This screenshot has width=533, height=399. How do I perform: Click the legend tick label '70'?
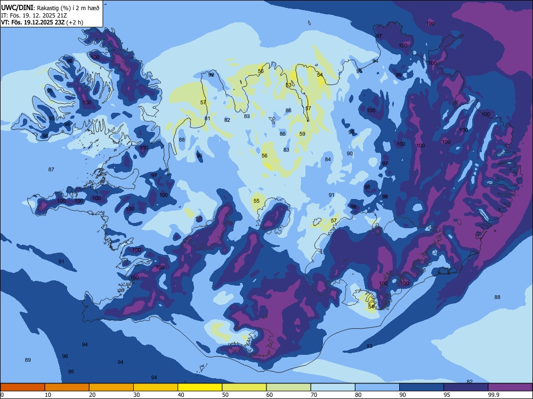pos(314,395)
